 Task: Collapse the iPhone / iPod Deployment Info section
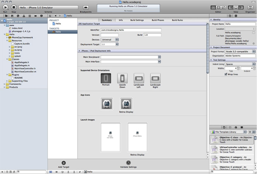(79, 51)
